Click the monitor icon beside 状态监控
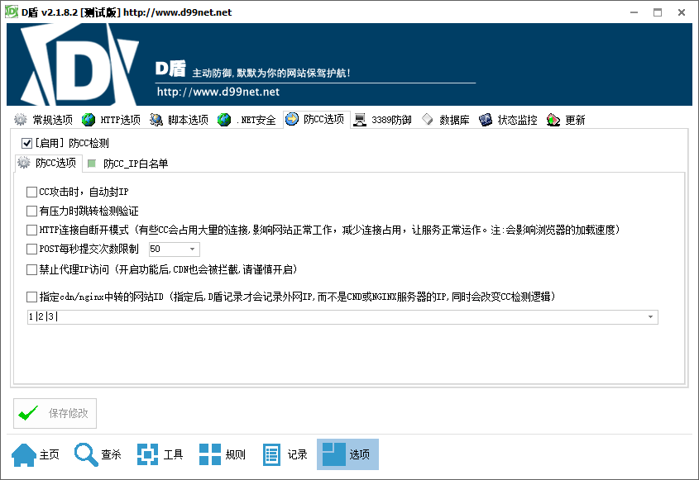 pyautogui.click(x=486, y=119)
